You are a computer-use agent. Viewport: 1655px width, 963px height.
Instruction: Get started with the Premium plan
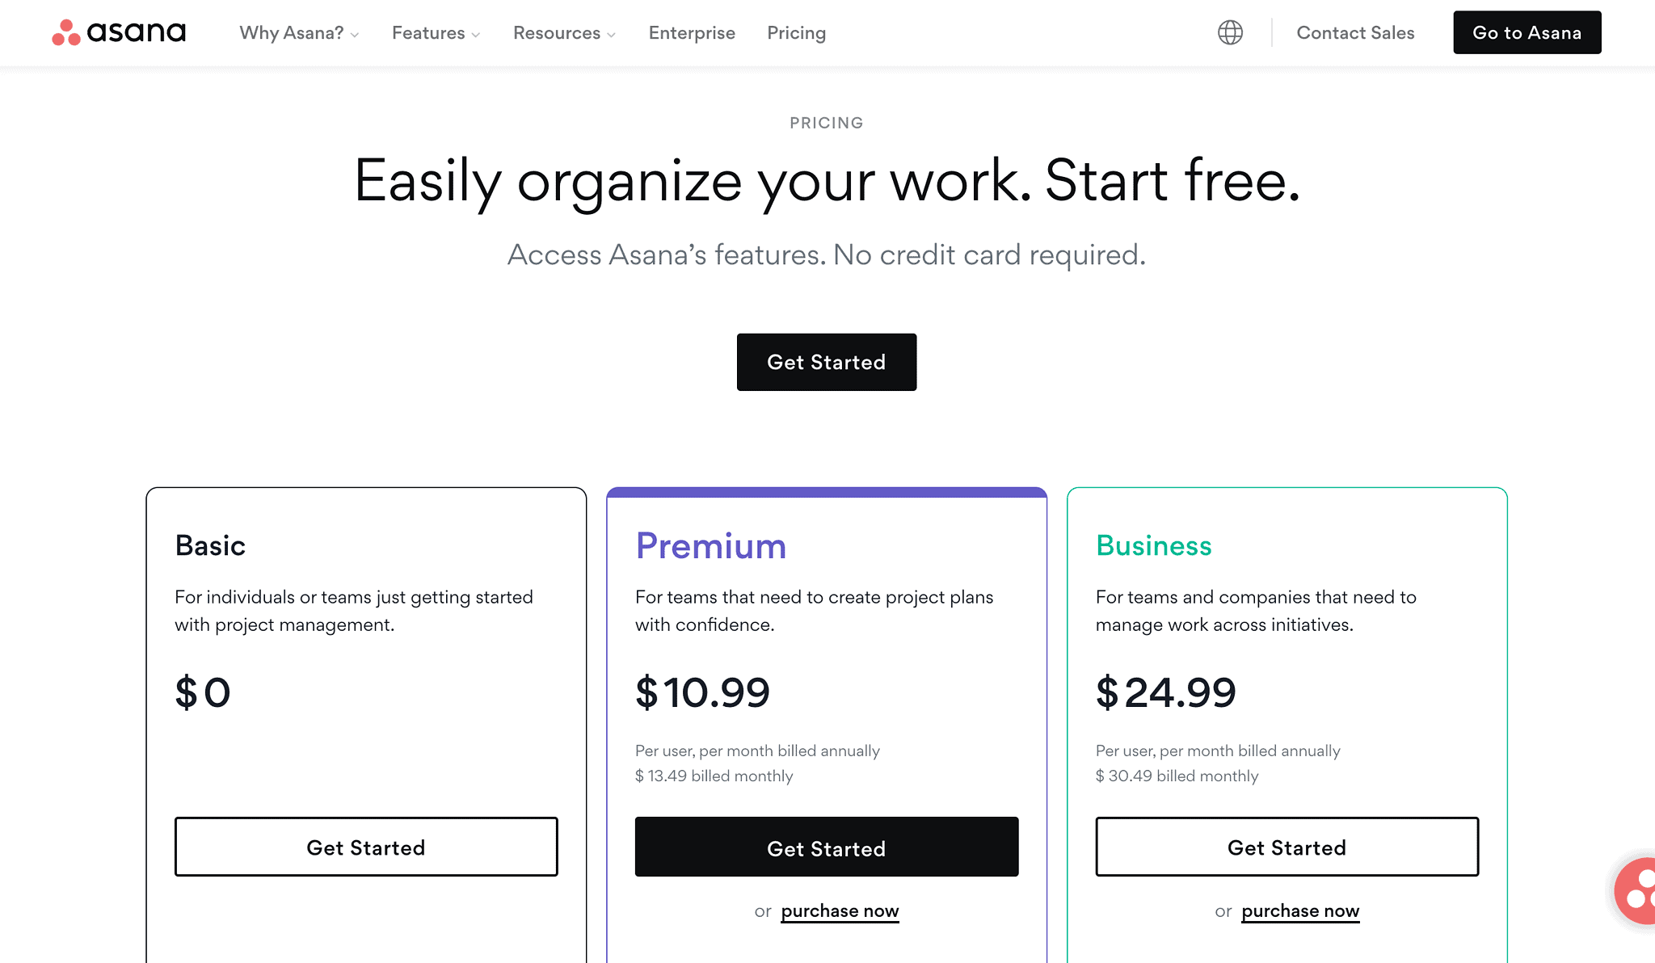click(x=827, y=847)
